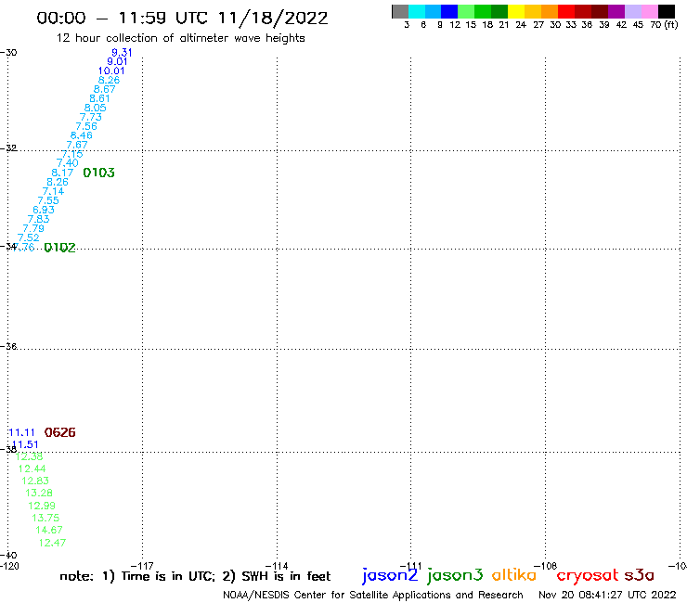The width and height of the screenshot is (687, 603).
Task: Click the 7.55 wave height value
Action: 48,200
